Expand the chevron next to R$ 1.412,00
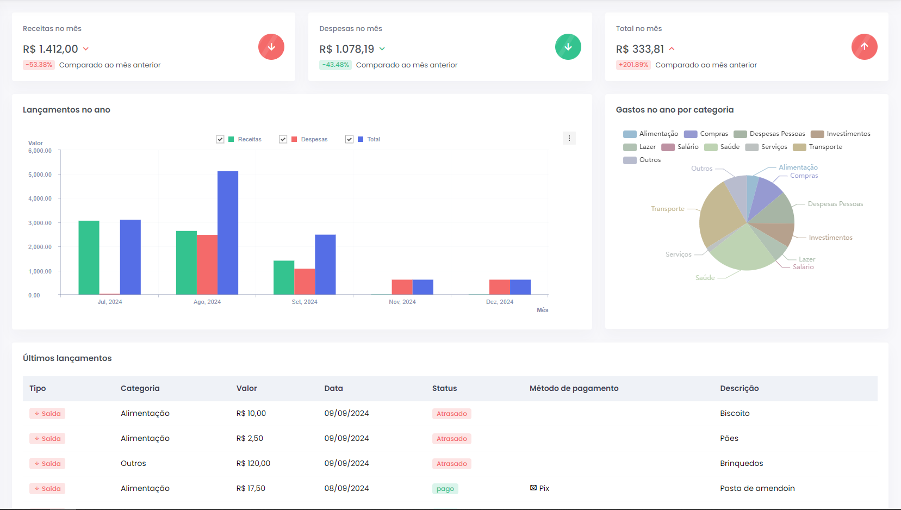 pos(86,49)
